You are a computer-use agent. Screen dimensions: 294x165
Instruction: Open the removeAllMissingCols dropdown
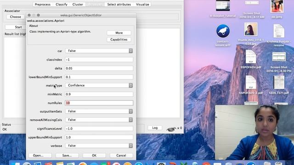click(99, 120)
